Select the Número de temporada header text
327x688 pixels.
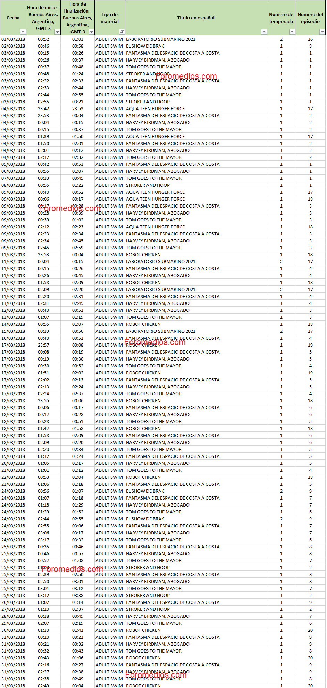click(x=281, y=18)
